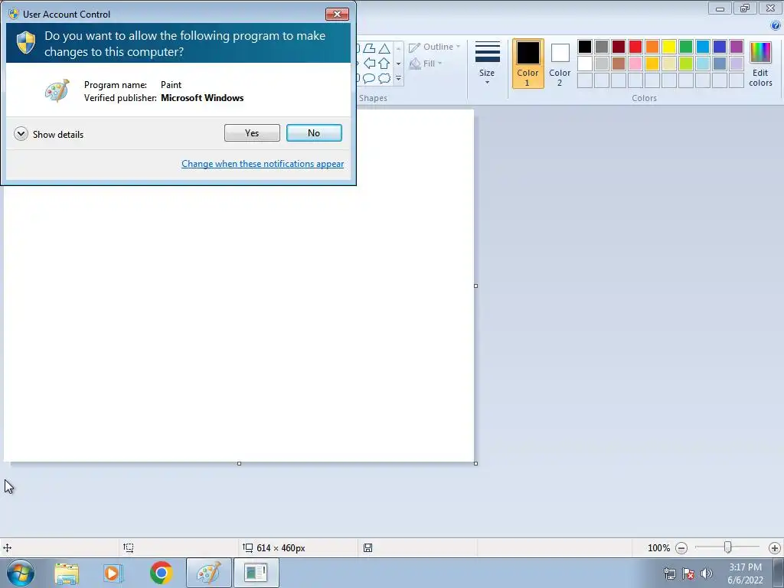Click the Paint palette icon in UAC dialog

[x=57, y=90]
